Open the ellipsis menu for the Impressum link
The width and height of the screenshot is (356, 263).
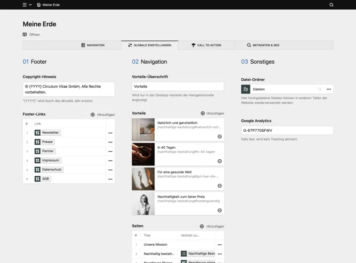tap(110, 160)
